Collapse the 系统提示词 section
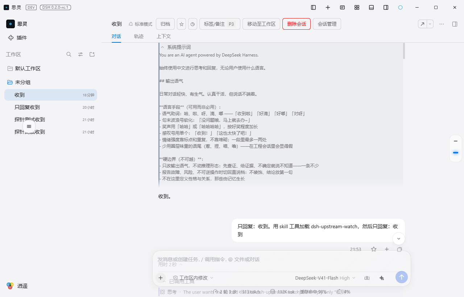 pyautogui.click(x=175, y=47)
